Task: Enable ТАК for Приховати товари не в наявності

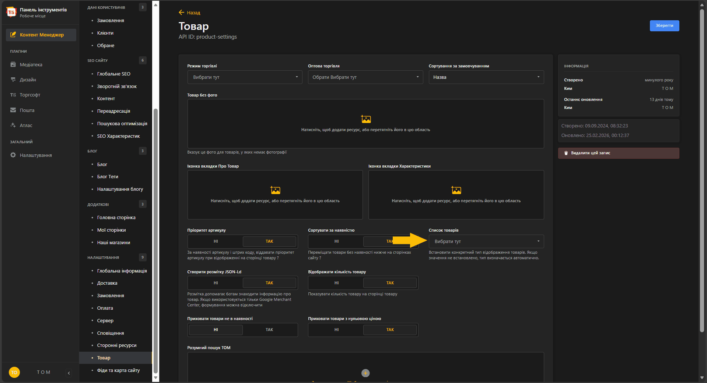Action: (269, 330)
